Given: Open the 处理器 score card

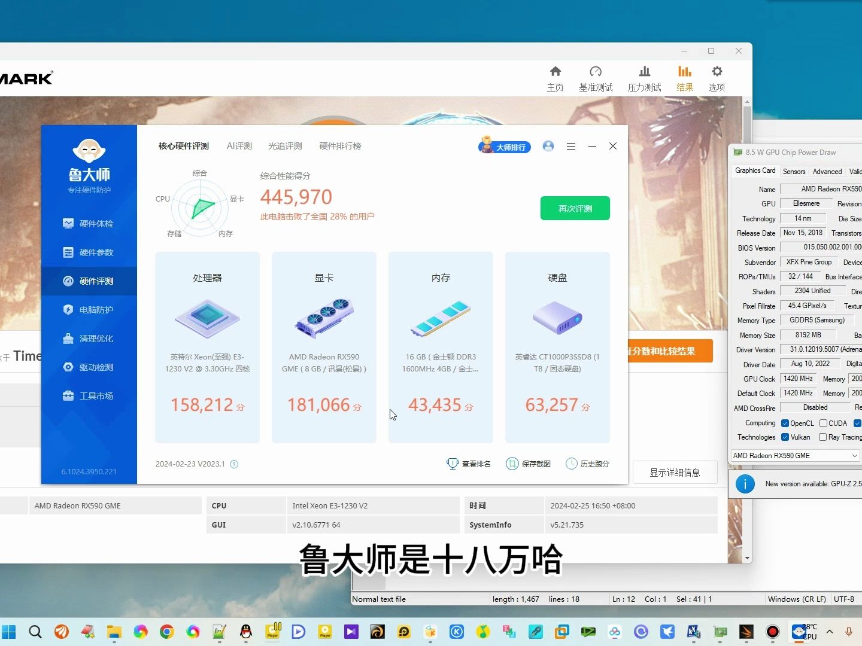Looking at the screenshot, I should [207, 348].
